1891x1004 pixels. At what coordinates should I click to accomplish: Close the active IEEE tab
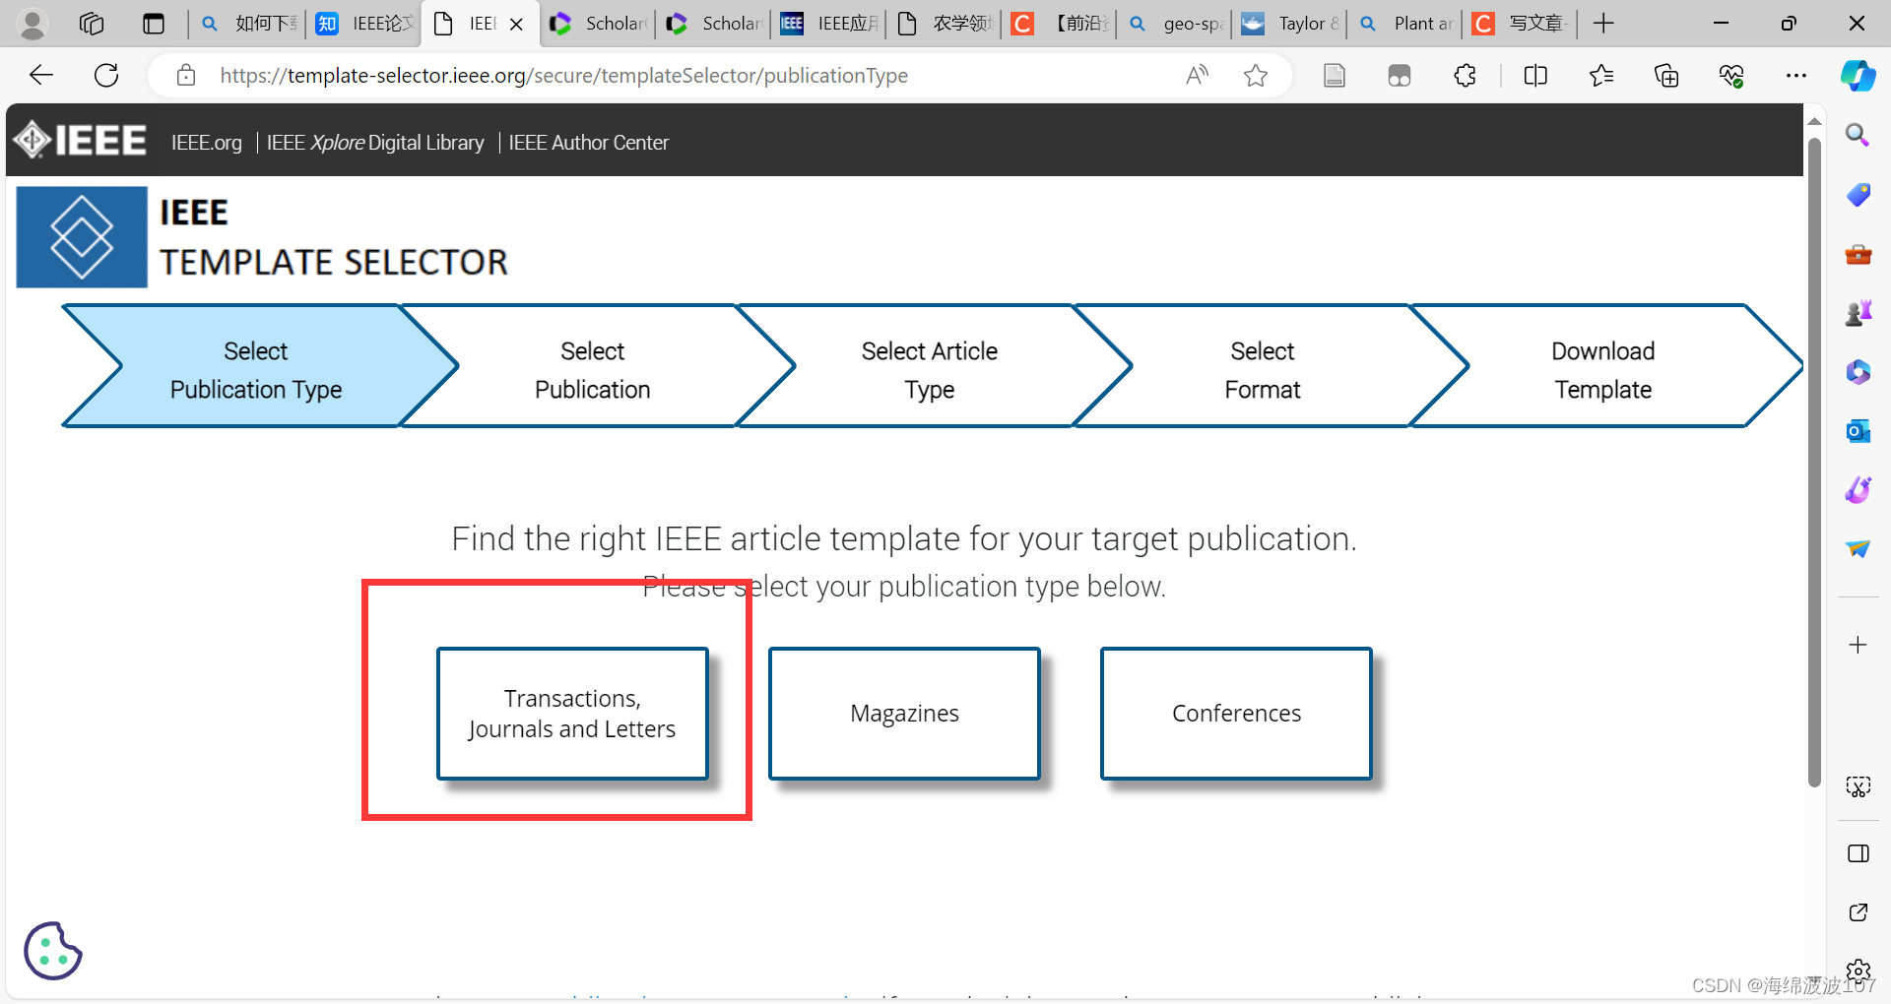516,24
